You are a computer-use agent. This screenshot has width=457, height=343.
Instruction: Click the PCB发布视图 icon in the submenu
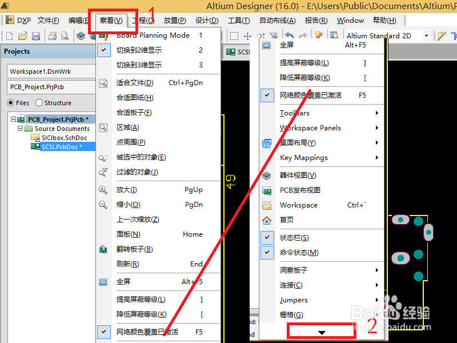(266, 190)
